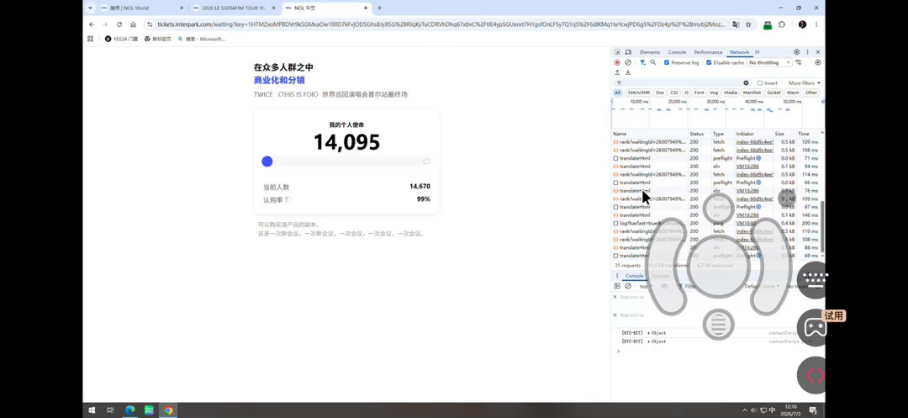Clear the console in the drawer

[x=628, y=286]
